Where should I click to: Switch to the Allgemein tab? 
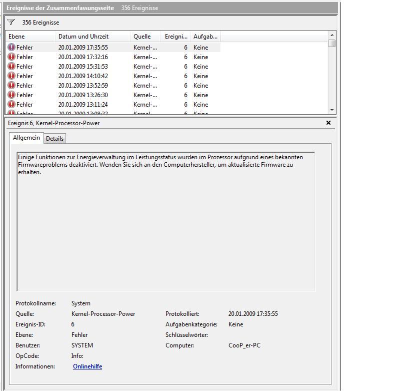[x=26, y=138]
